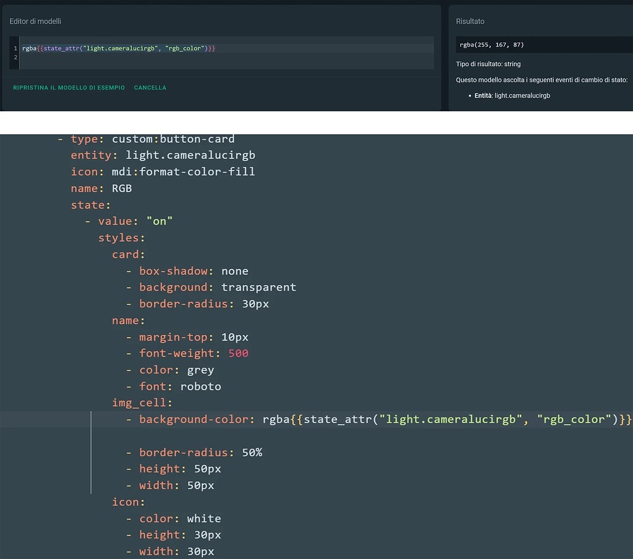
Task: Click the CANCELLA button
Action: (150, 87)
